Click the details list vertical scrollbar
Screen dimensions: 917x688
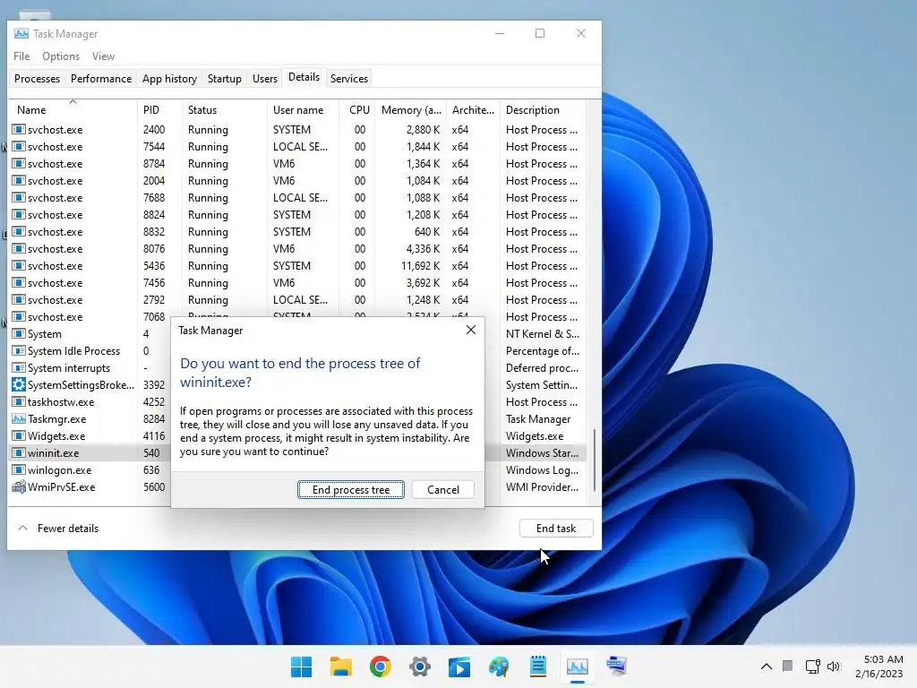[595, 460]
